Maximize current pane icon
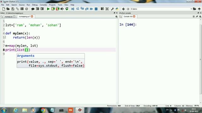The width and height of the screenshot is (202, 113). click(102, 9)
